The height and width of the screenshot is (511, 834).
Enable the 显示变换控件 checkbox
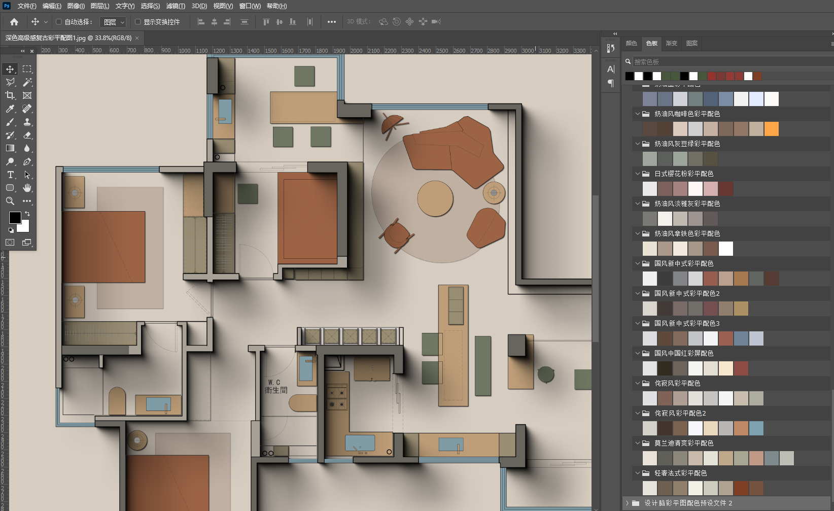[137, 22]
